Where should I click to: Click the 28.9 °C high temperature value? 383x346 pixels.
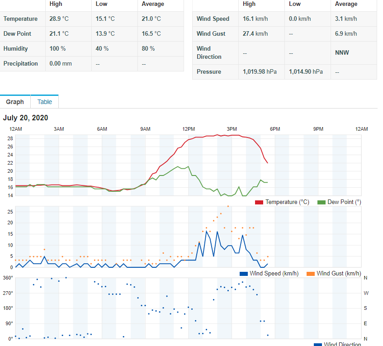[x=59, y=19]
